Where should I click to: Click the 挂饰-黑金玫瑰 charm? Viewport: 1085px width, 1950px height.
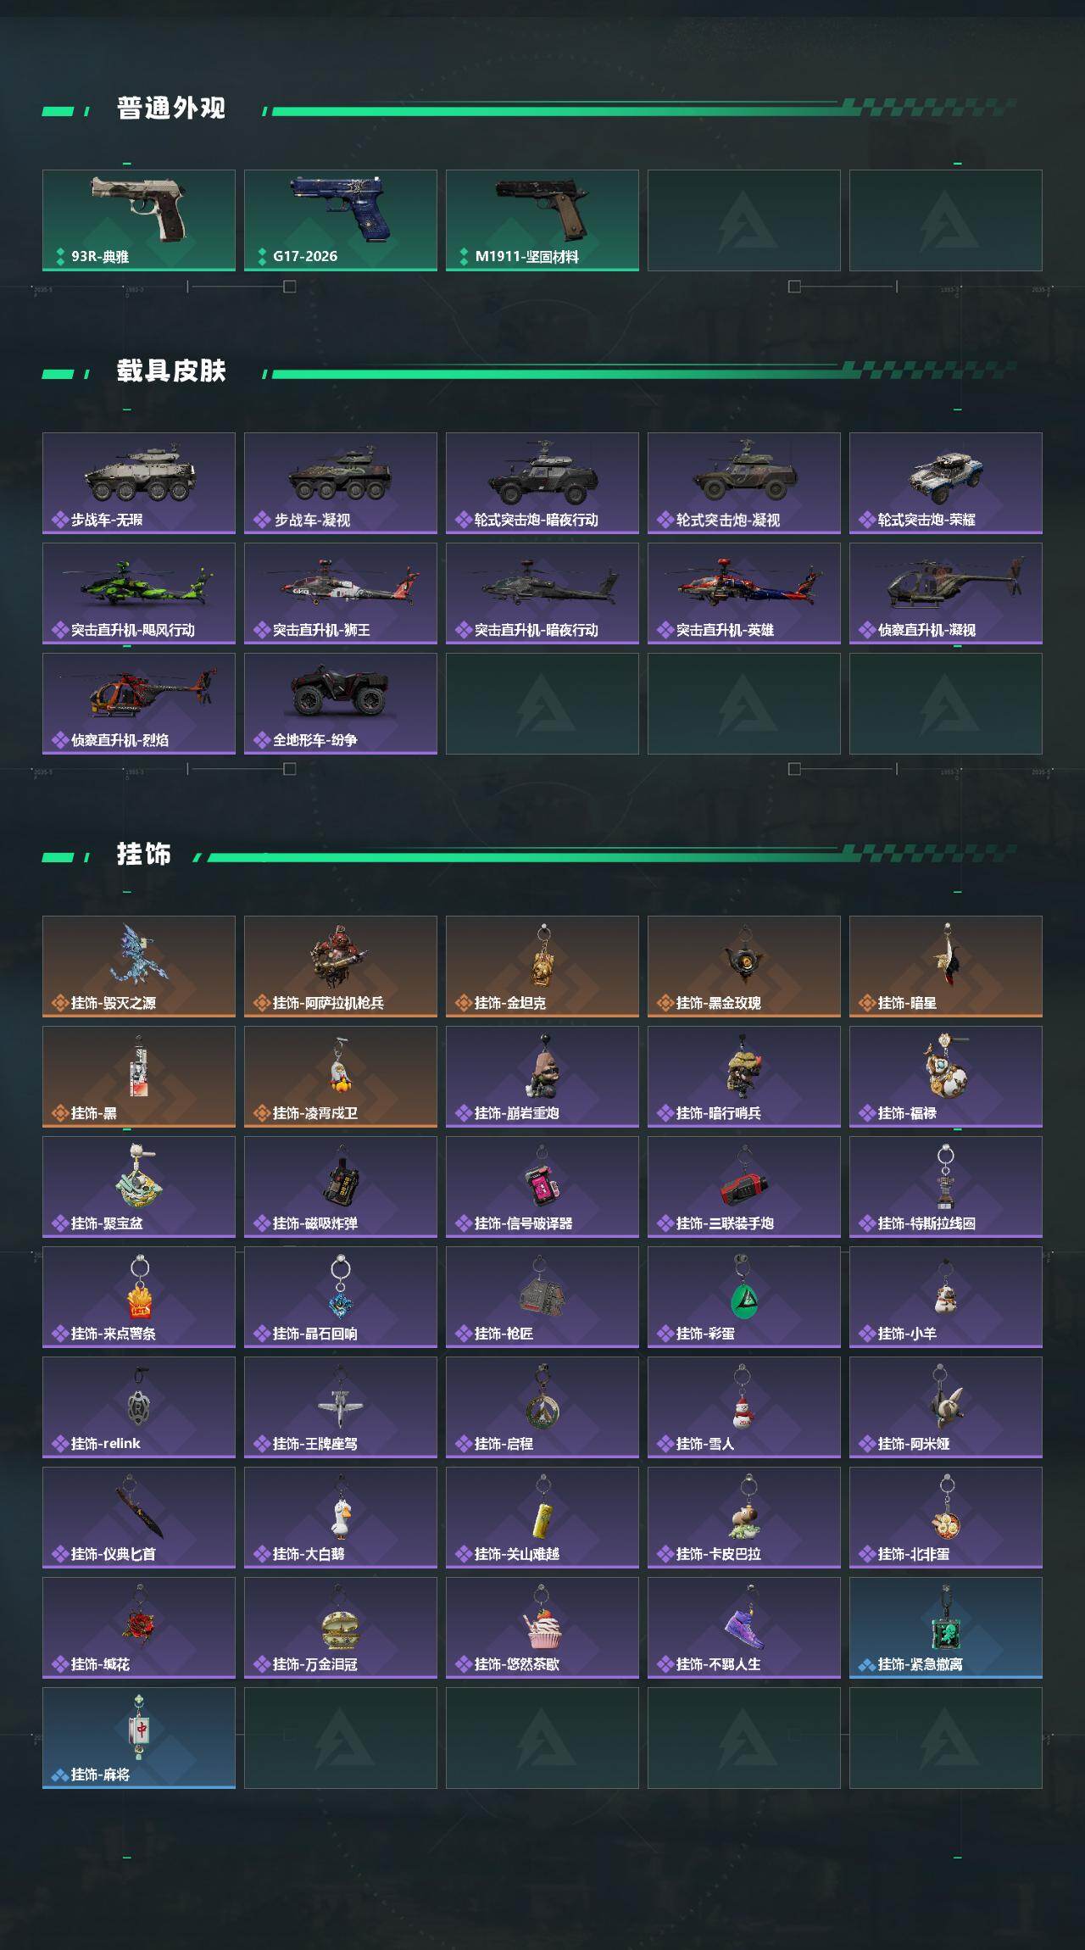(x=744, y=967)
